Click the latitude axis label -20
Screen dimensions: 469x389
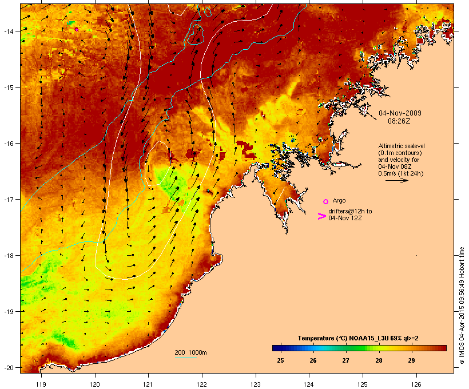click(x=8, y=367)
